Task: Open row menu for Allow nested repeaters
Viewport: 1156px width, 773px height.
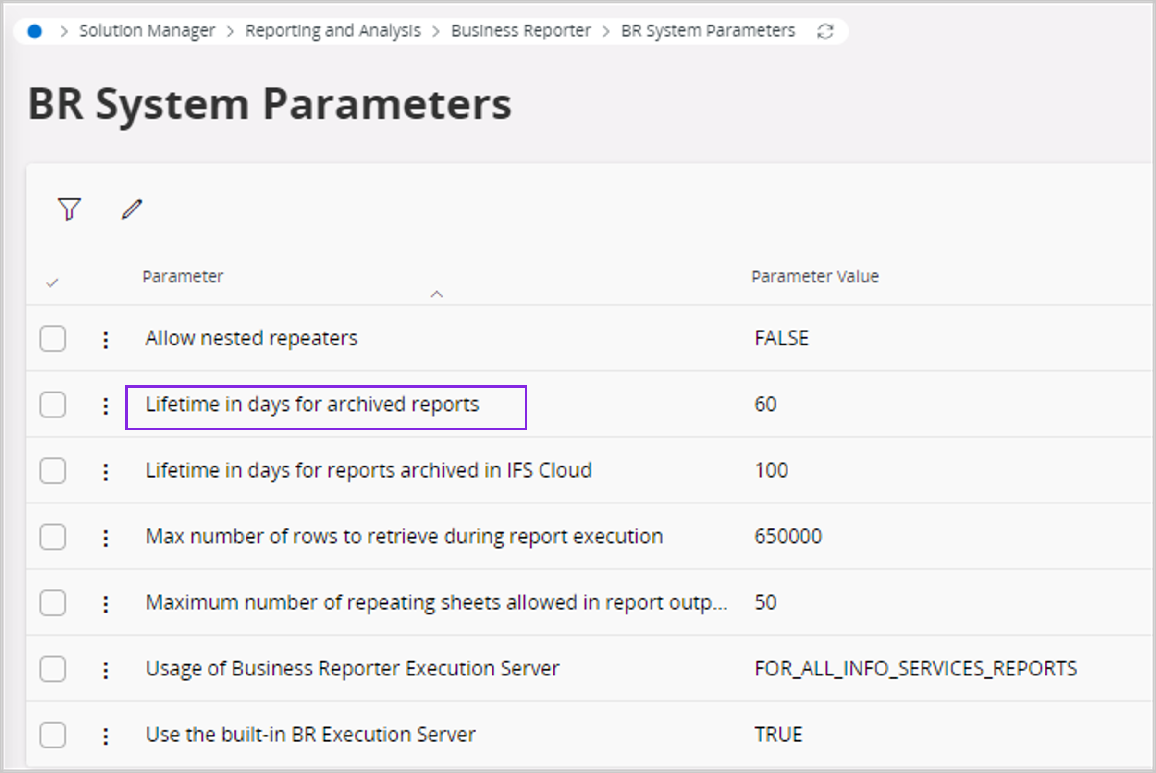Action: [x=105, y=340]
